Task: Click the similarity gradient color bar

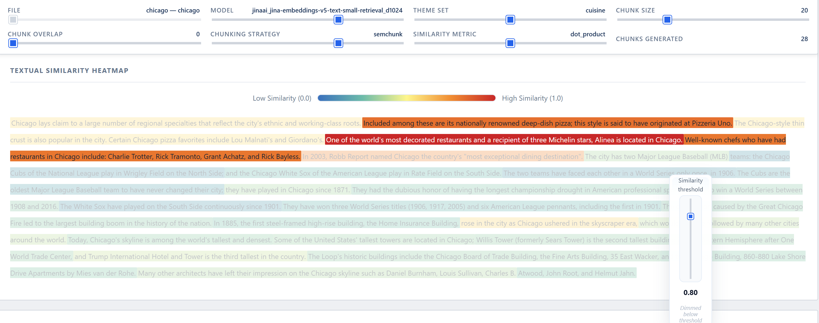Action: tap(406, 98)
